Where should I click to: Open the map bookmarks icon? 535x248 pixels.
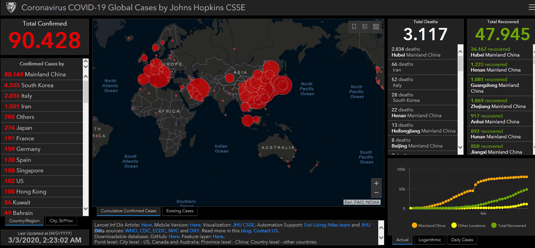354,27
